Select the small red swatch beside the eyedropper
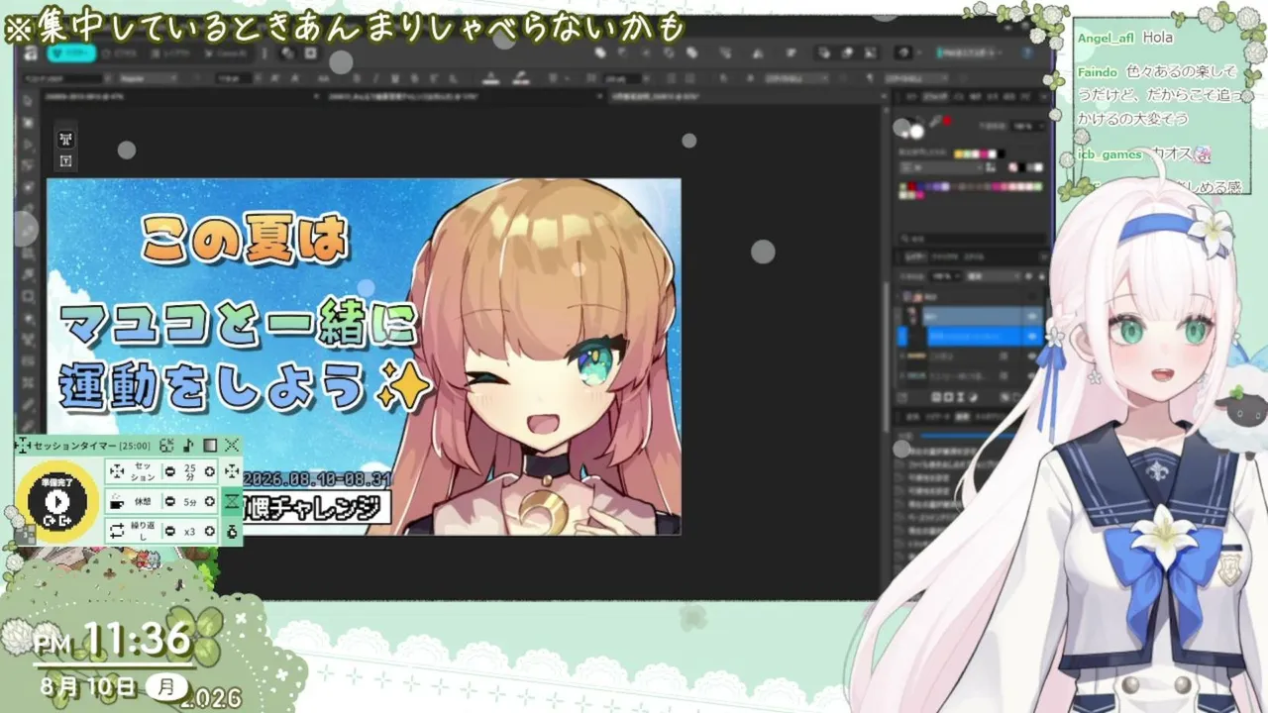1268x713 pixels. [947, 120]
